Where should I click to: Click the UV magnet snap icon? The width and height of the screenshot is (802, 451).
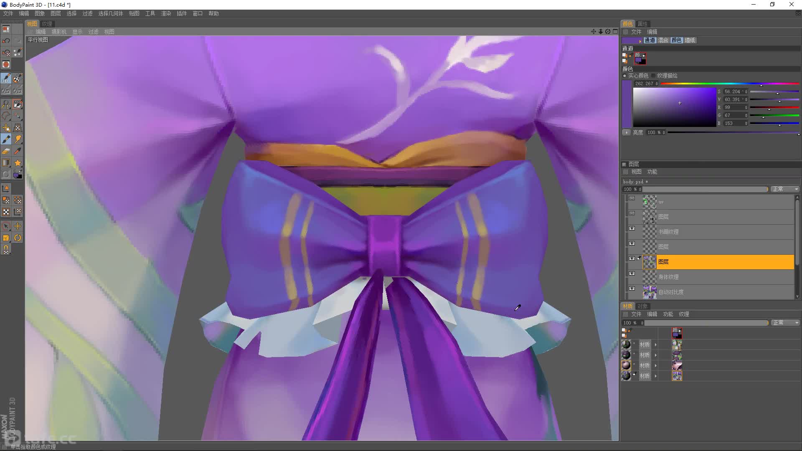[x=6, y=249]
